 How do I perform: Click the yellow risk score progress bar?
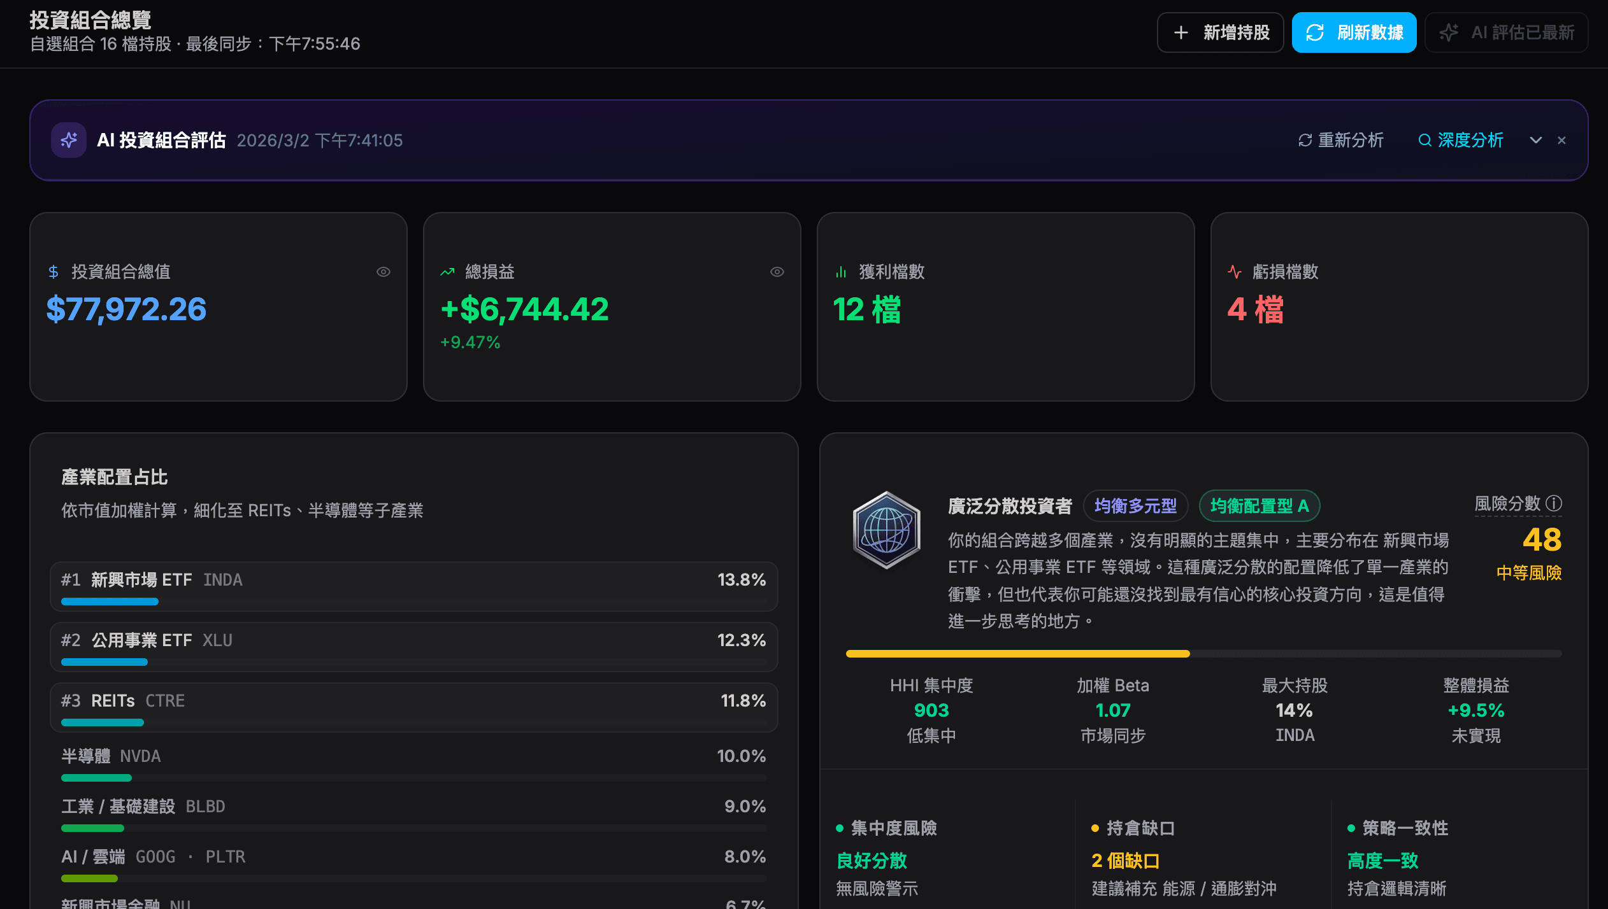1017,653
